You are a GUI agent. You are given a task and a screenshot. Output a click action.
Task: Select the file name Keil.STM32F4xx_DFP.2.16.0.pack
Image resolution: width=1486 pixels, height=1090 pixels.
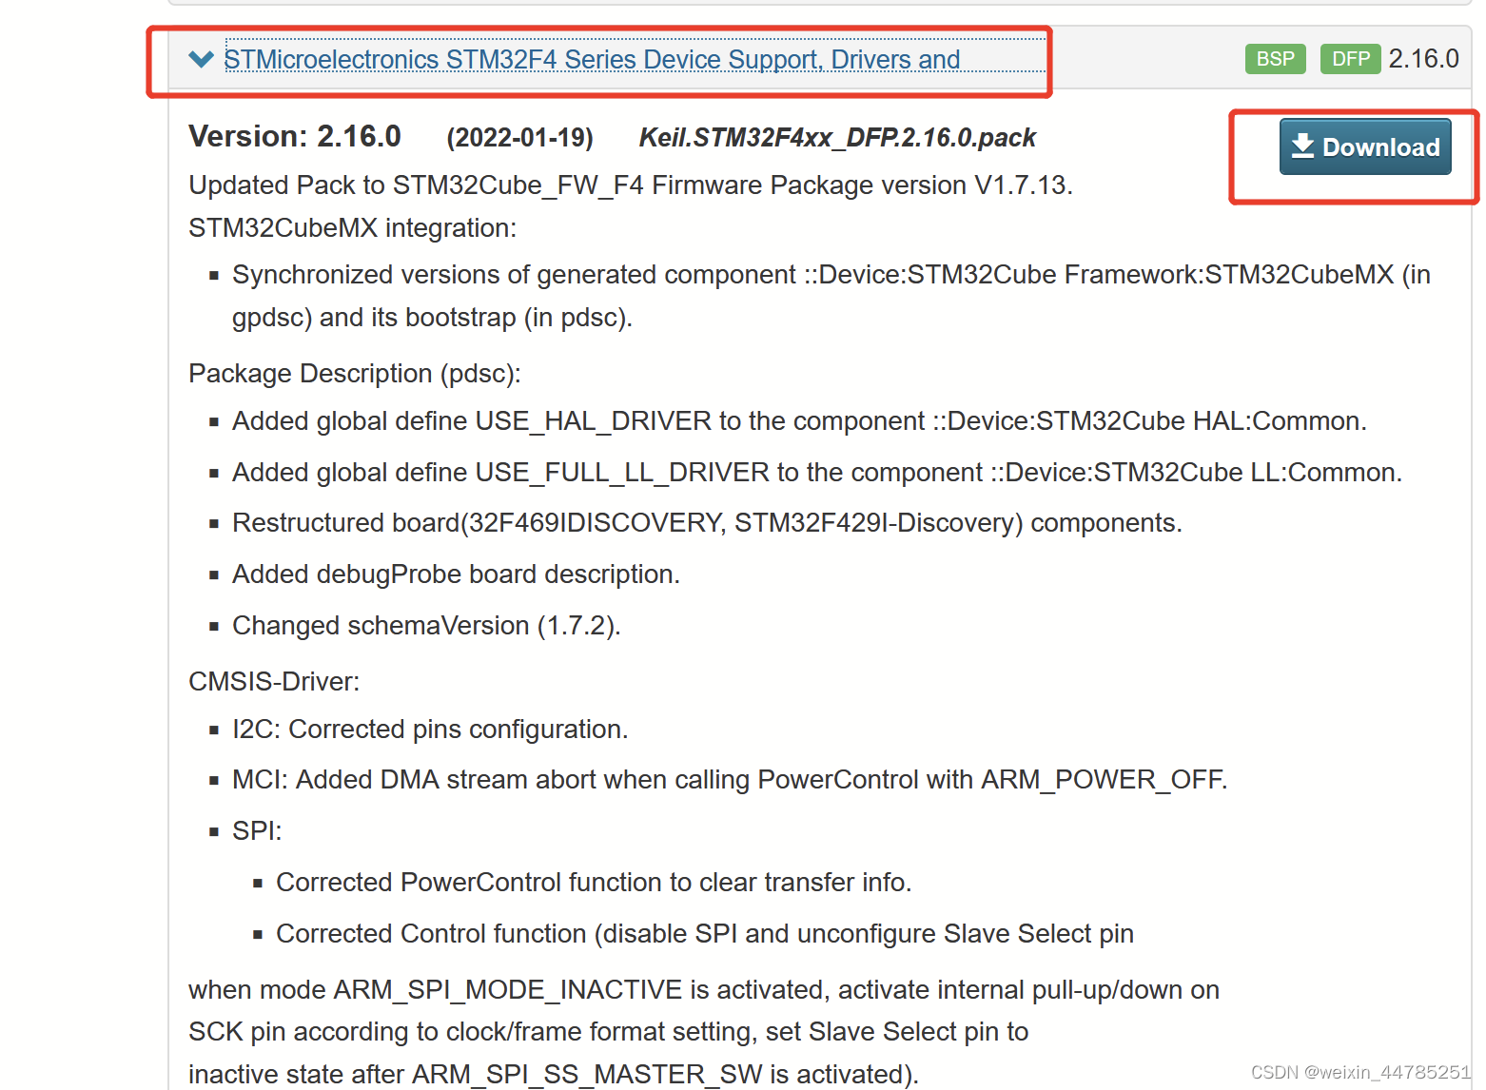[837, 138]
